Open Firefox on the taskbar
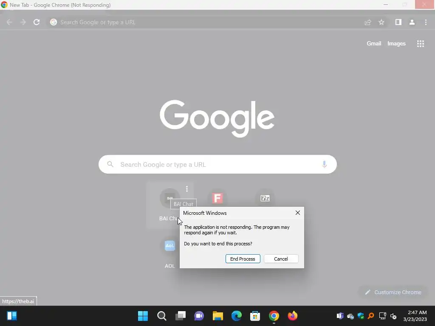The image size is (435, 326). [292, 316]
